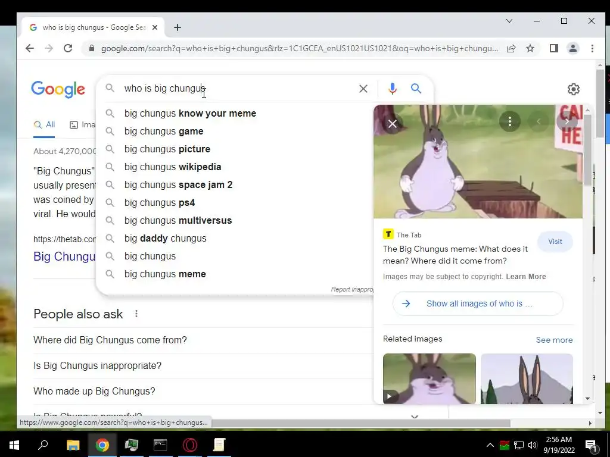Open the related video thumbnail with play icon
Screen dimensions: 610x457
429,378
